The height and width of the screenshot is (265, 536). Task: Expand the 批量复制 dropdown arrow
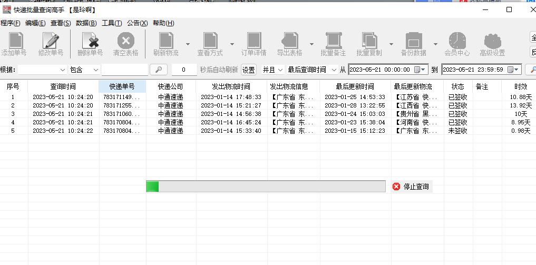click(x=391, y=44)
